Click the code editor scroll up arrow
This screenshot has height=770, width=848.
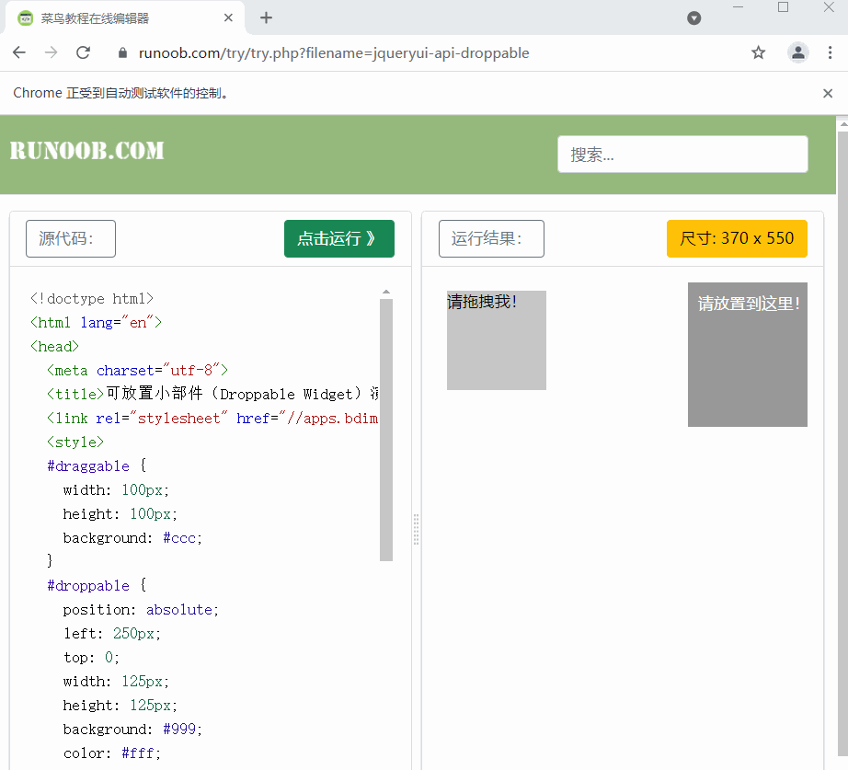click(386, 293)
